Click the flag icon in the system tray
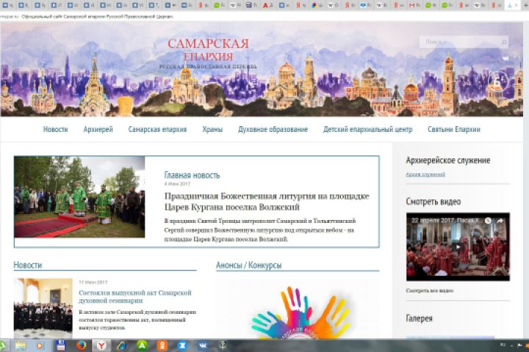 tap(519, 345)
